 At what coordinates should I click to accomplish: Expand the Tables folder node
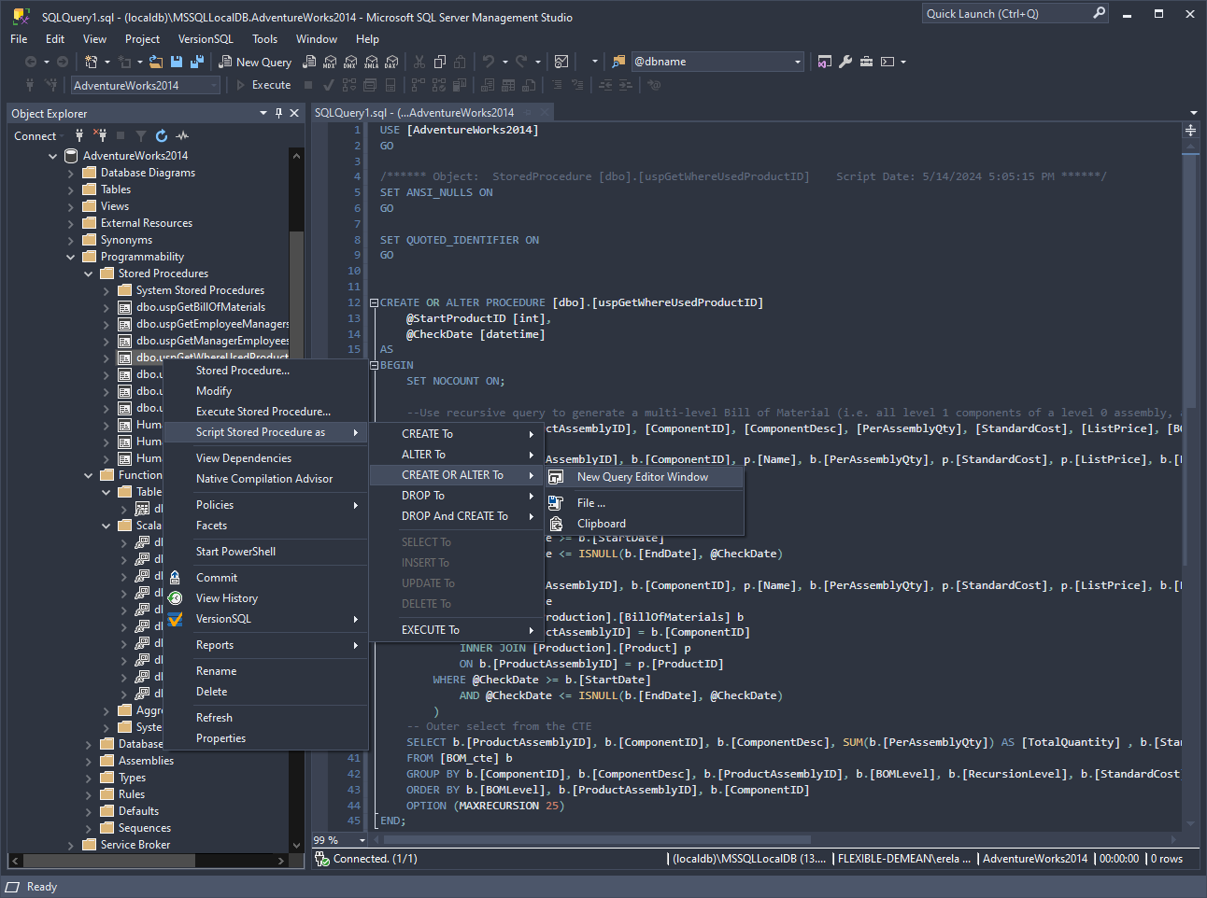click(71, 189)
